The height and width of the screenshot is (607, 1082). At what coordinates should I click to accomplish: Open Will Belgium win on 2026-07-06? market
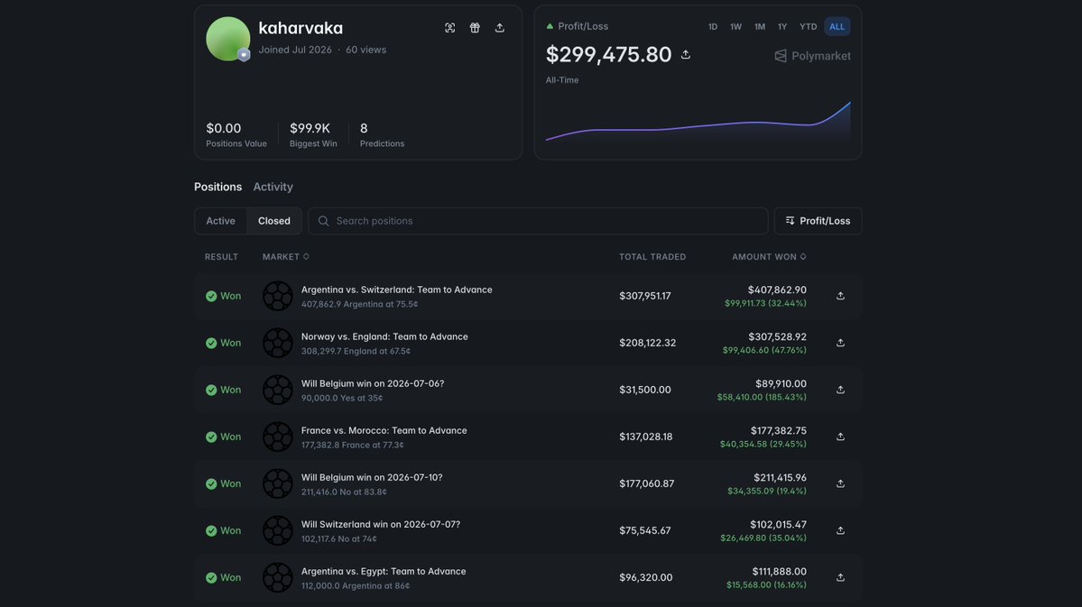[373, 383]
